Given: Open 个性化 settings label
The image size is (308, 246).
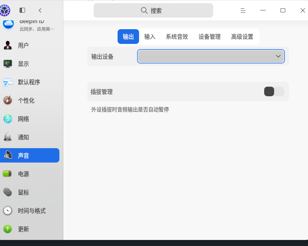Looking at the screenshot, I should point(26,100).
